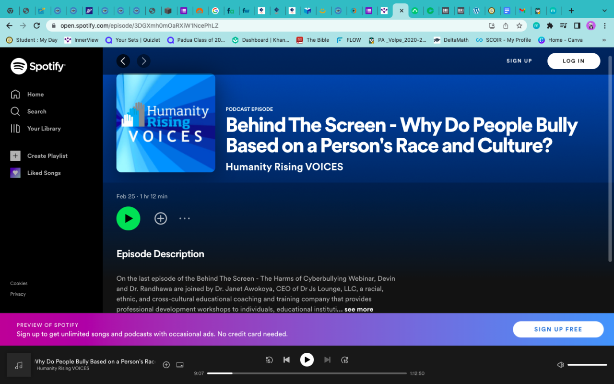Go forward using Spotify's right arrow
Screen dimensions: 614x384
click(x=143, y=61)
